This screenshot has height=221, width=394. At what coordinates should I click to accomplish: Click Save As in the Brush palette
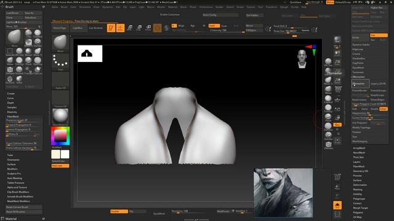pyautogui.click(x=33, y=13)
